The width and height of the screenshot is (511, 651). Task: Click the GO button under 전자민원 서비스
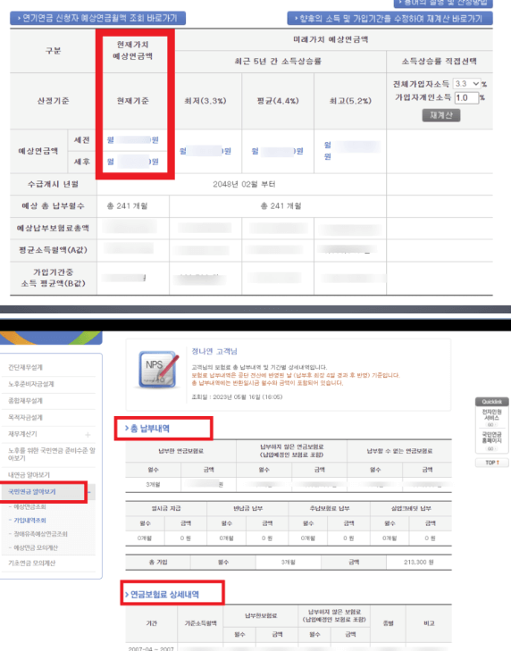[x=491, y=425]
